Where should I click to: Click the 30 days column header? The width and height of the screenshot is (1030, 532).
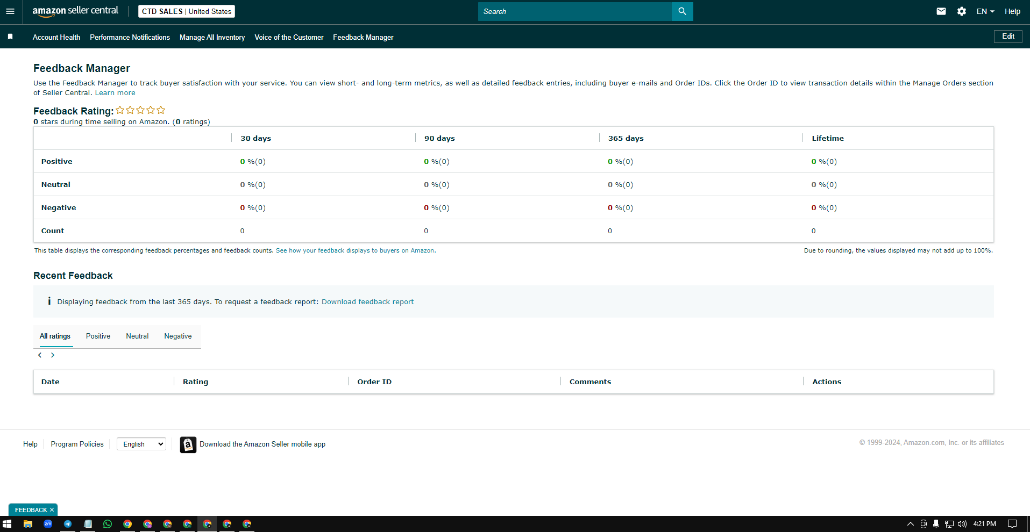pyautogui.click(x=255, y=138)
